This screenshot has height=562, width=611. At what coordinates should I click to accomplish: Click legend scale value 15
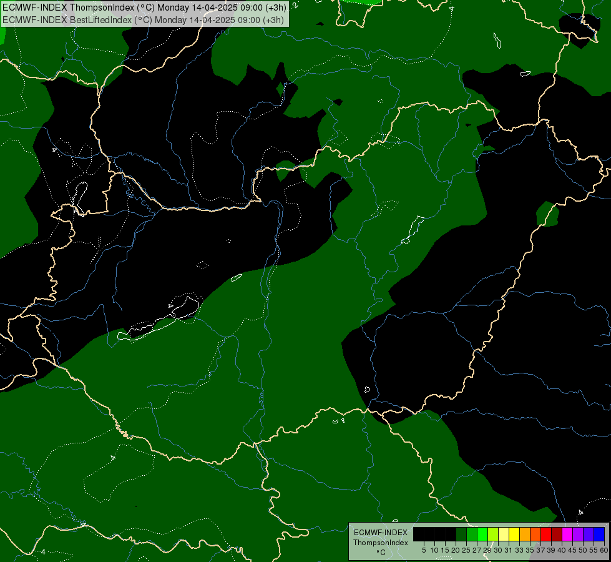coord(446,550)
